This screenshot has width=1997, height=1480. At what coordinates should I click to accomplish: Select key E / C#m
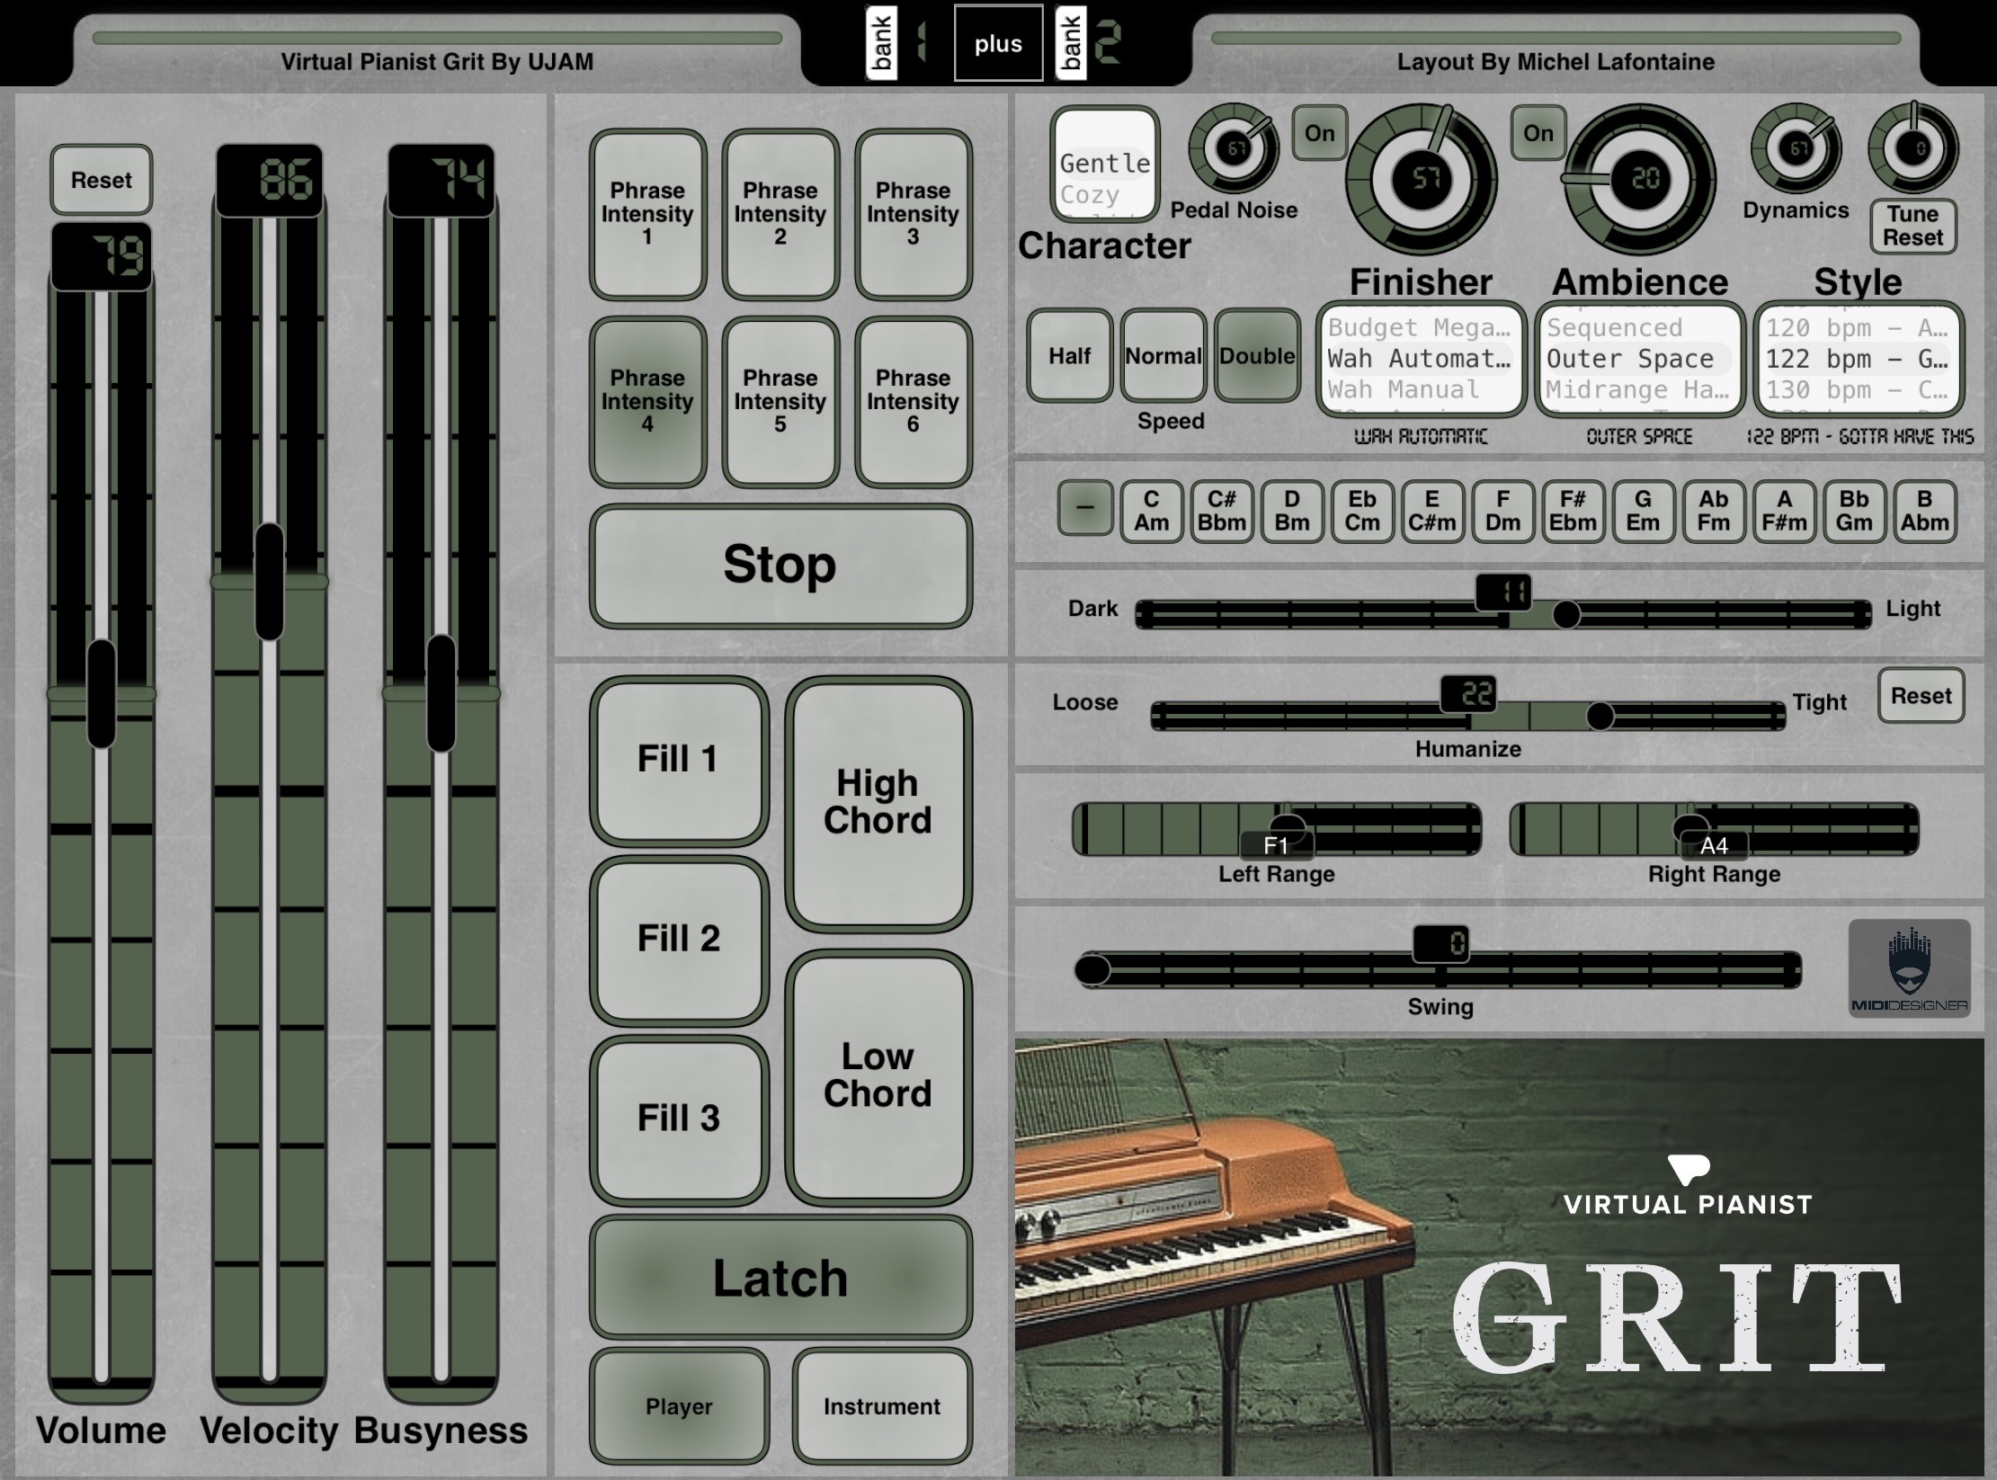[x=1431, y=511]
